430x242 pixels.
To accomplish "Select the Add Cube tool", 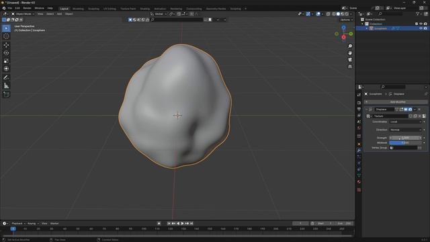I will [x=6, y=95].
